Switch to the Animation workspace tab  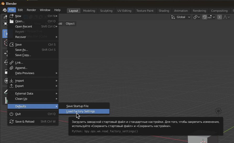pos(181,11)
